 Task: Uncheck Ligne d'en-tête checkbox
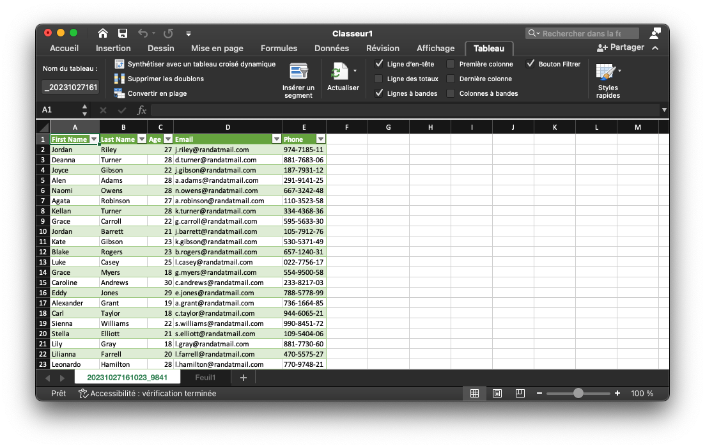(379, 64)
